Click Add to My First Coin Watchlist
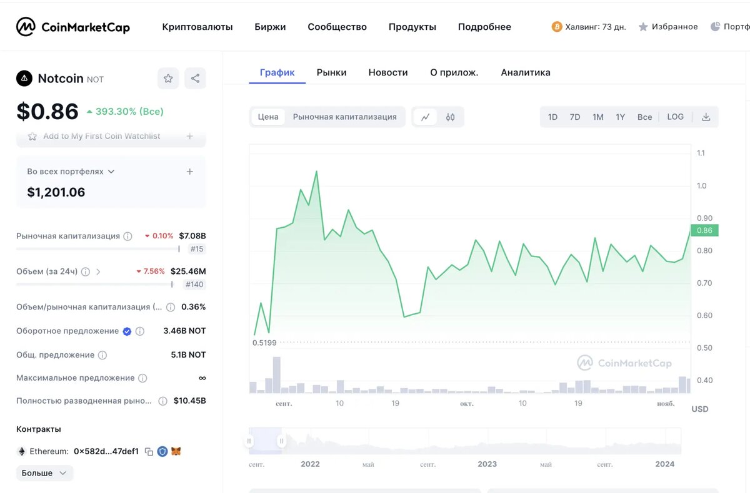The height and width of the screenshot is (493, 750). [x=102, y=136]
